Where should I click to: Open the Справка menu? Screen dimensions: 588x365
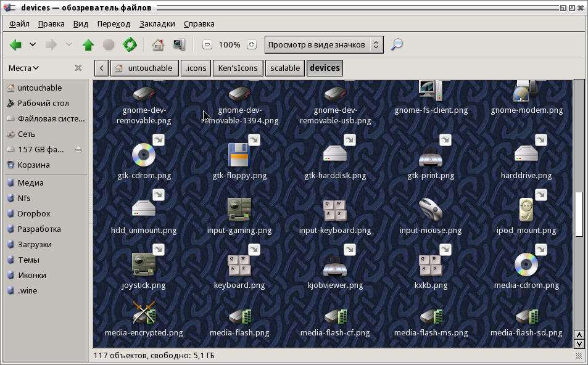coord(199,24)
